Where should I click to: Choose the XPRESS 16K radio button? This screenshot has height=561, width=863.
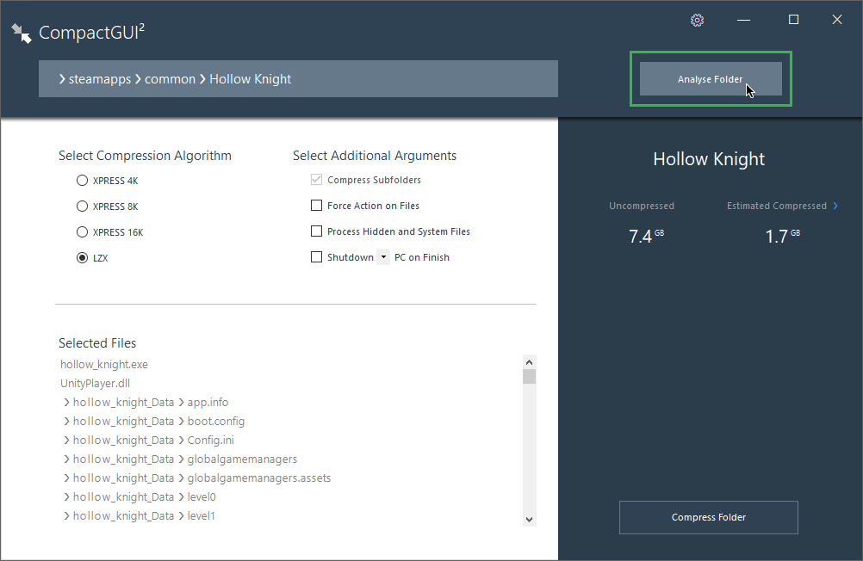(82, 231)
